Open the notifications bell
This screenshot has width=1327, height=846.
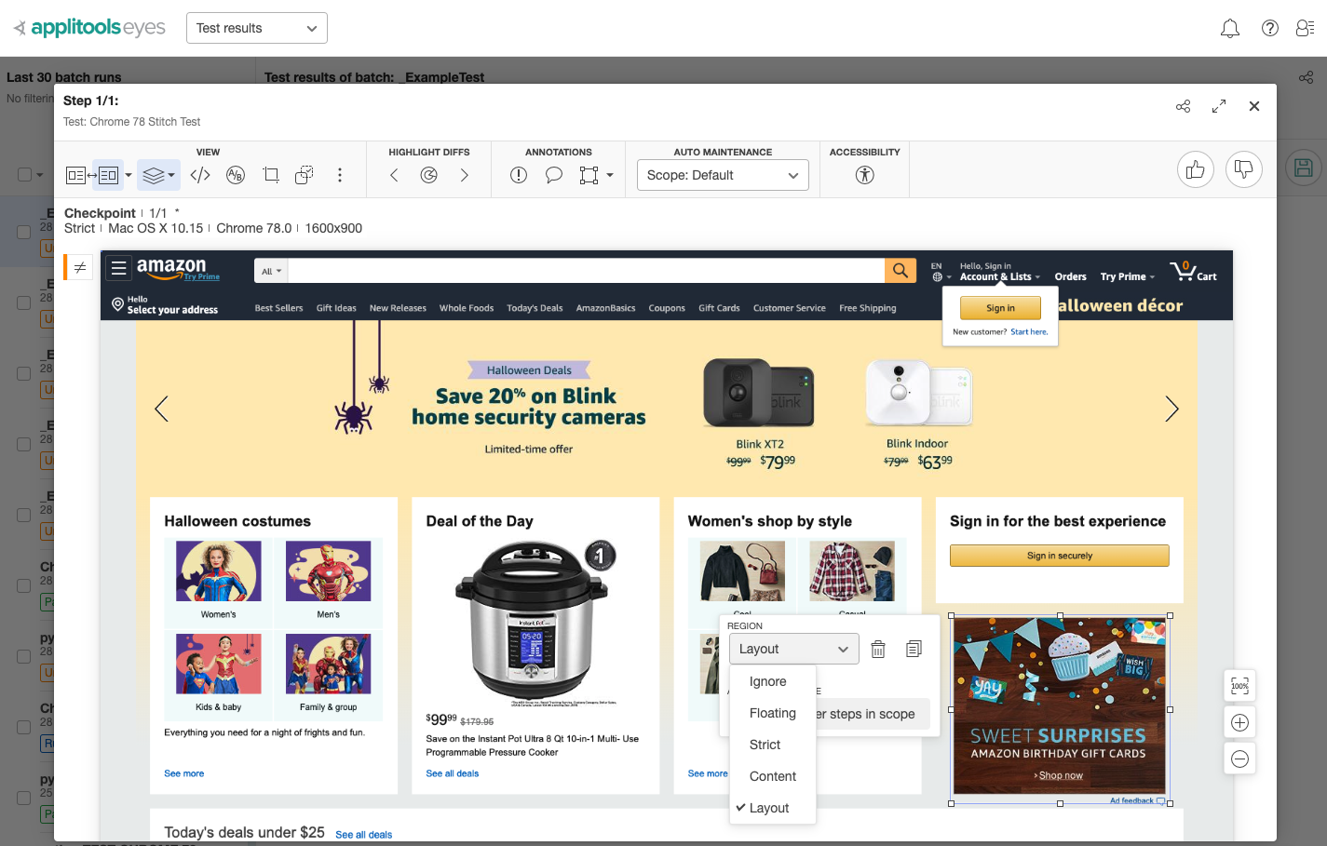click(x=1230, y=29)
